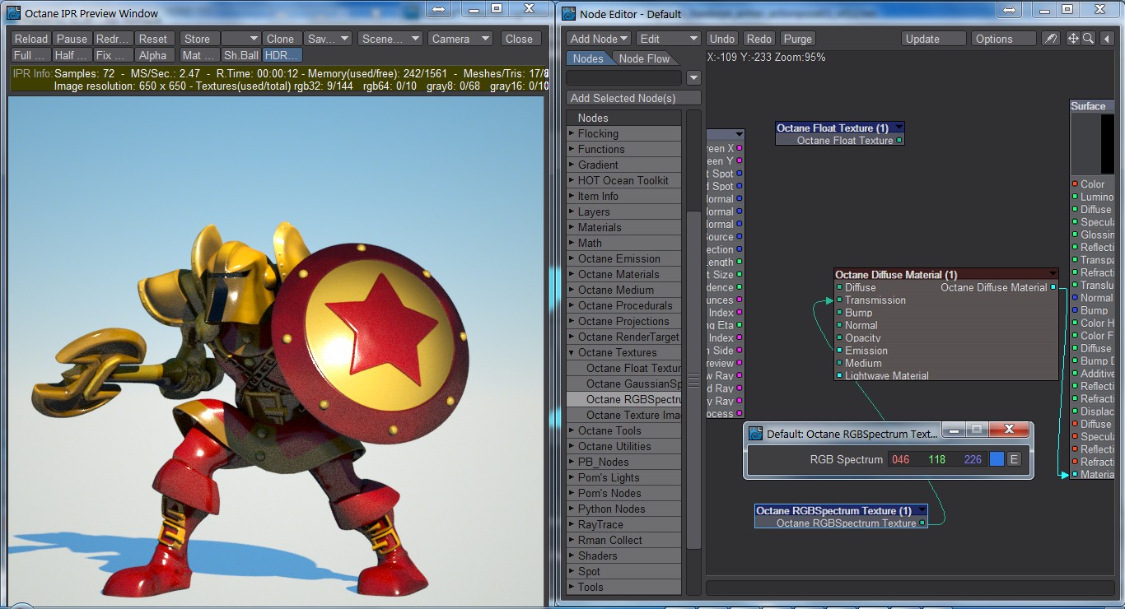Click the RGBSpectrum Texture dialog title icon

[756, 433]
